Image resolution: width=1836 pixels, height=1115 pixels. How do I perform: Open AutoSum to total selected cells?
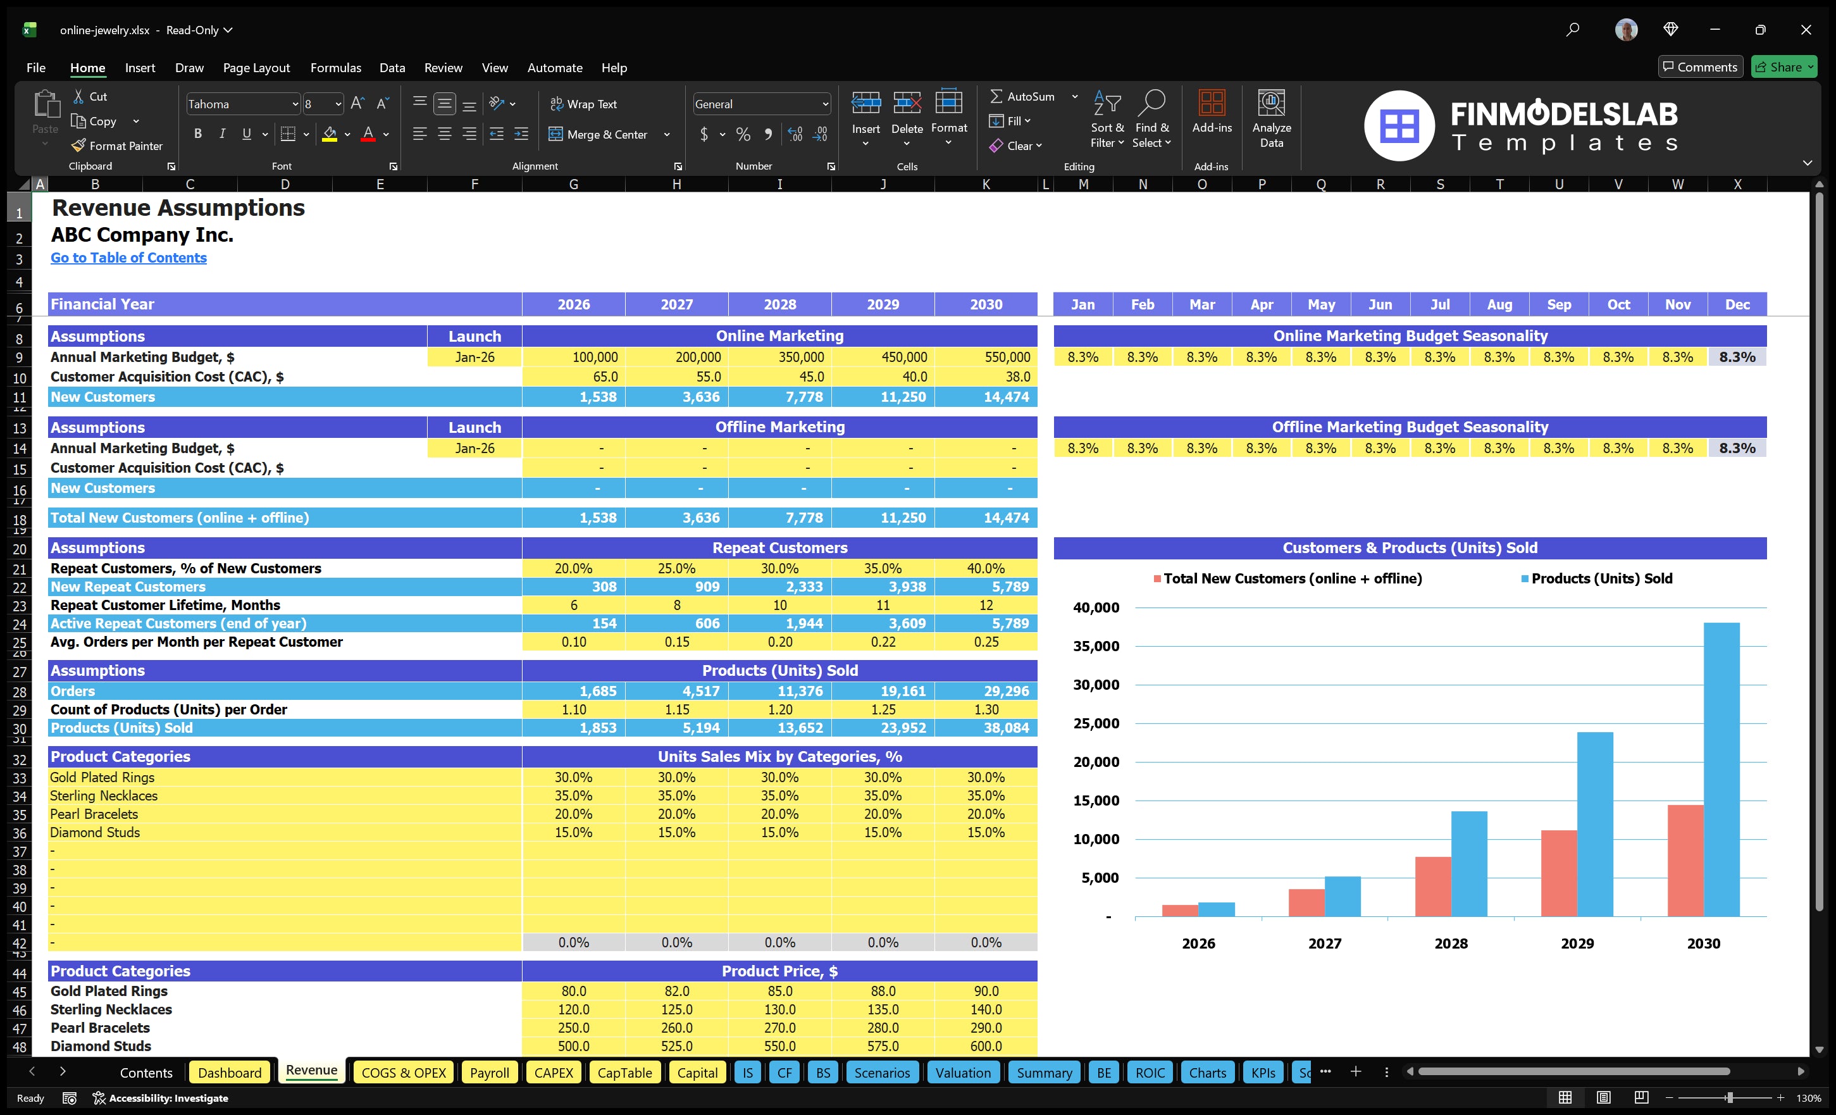click(x=1026, y=96)
